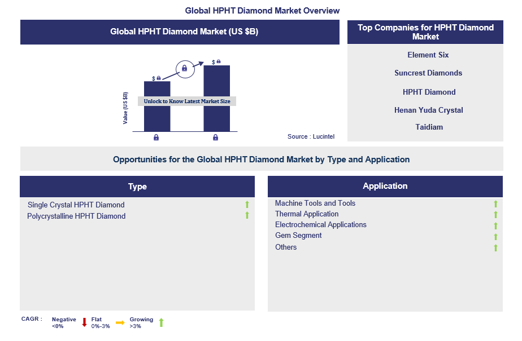Viewport: 522px width, 341px height.
Task: Click the red downward Negative CAGR arrow
Action: click(85, 322)
